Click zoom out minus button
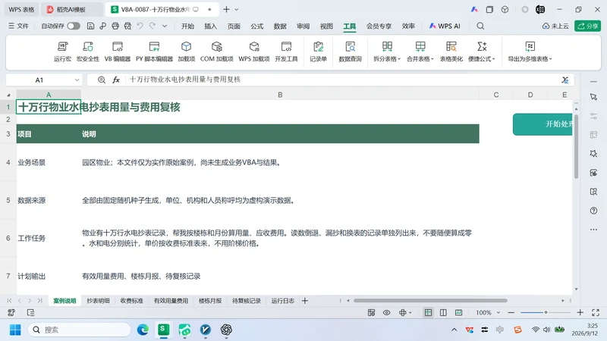 pyautogui.click(x=511, y=312)
